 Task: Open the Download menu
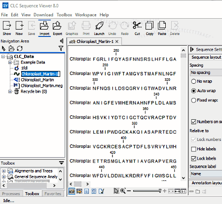(x=43, y=15)
